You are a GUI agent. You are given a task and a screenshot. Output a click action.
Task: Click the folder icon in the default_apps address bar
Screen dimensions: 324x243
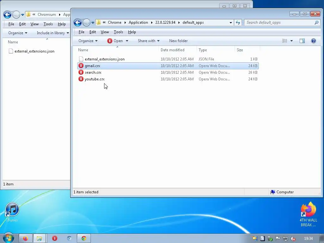99,22
